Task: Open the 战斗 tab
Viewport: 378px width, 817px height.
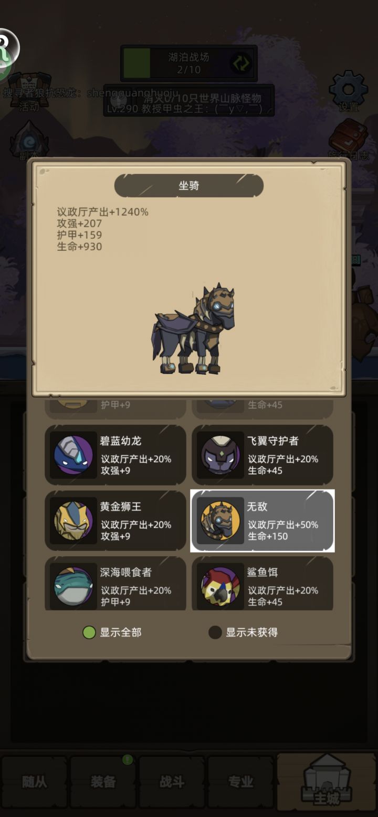Action: tap(172, 782)
